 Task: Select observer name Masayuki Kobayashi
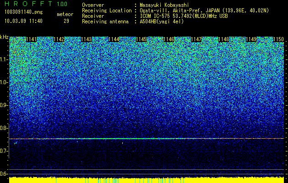click(164, 5)
